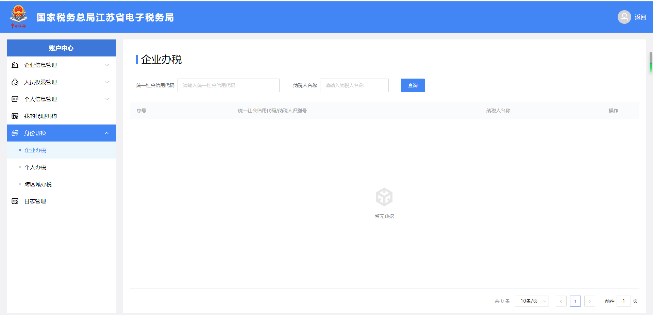The height and width of the screenshot is (315, 653).
Task: Click the 身份切换 swap icon
Action: [15, 133]
